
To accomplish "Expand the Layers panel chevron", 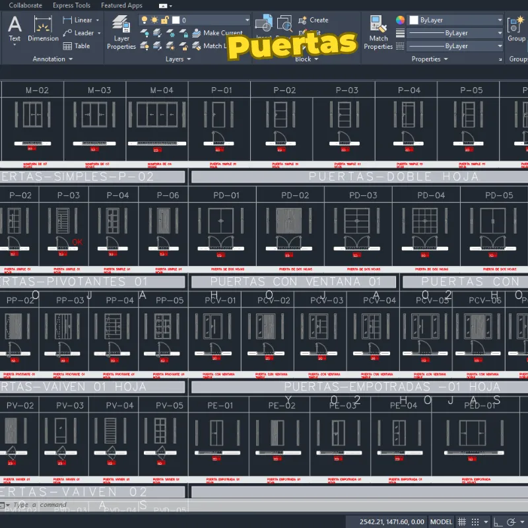I will tap(189, 59).
